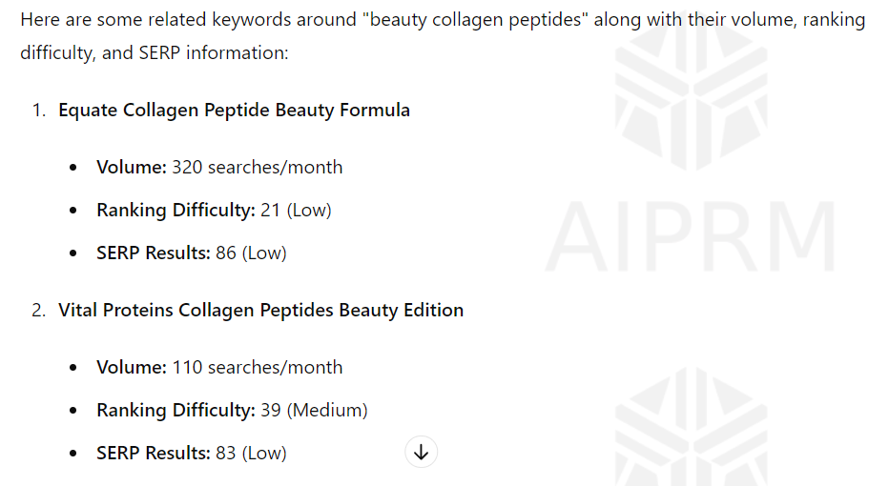Click the Ranking Difficulty 39 (Medium) line
Viewport: 889px width, 486px height.
point(232,410)
